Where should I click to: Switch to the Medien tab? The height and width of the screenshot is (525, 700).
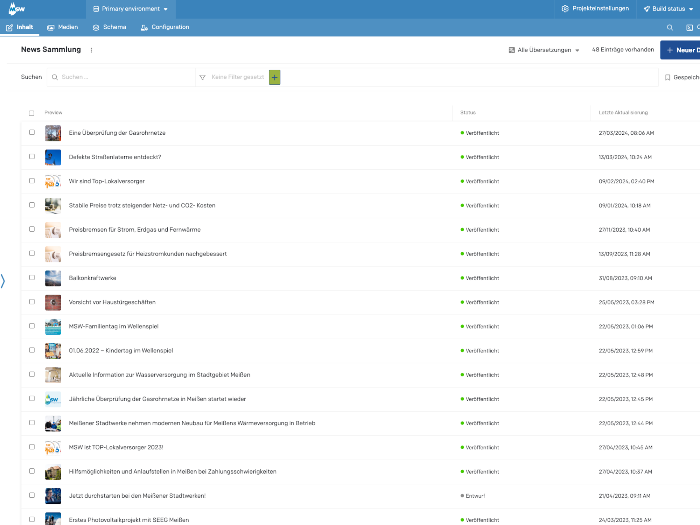pos(63,27)
